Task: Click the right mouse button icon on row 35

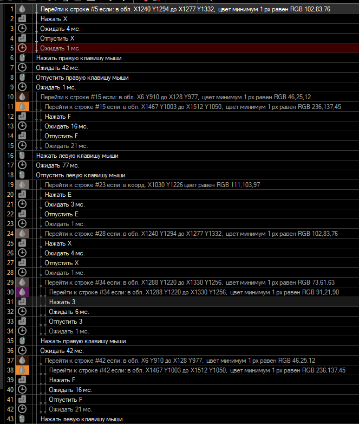Action: point(22,341)
